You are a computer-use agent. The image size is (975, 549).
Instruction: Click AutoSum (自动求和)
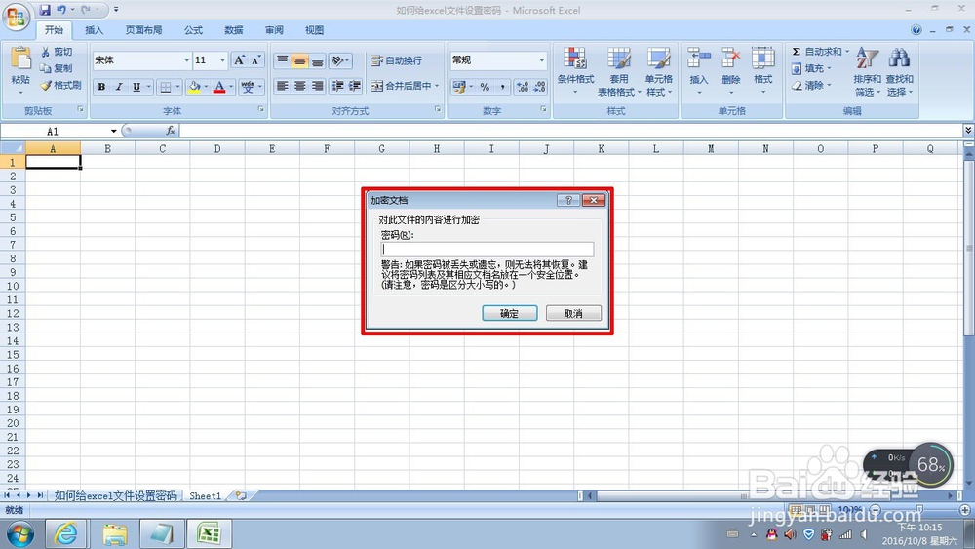pos(816,52)
